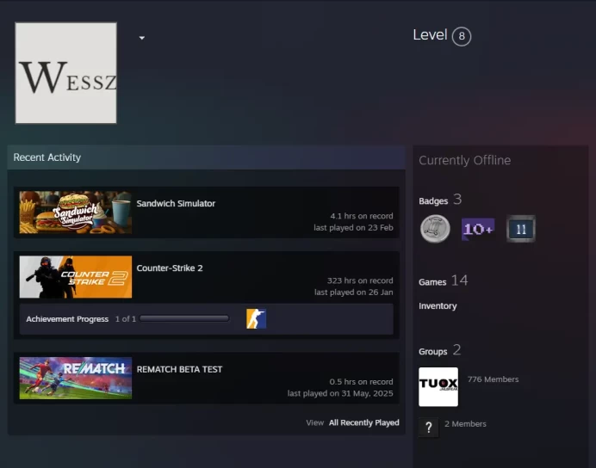The width and height of the screenshot is (596, 468).
Task: View All Recently Played games
Action: click(363, 422)
